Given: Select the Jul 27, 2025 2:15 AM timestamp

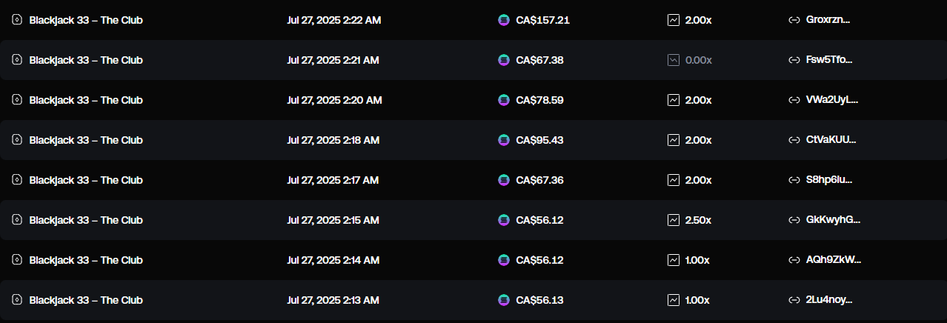Looking at the screenshot, I should coord(333,220).
